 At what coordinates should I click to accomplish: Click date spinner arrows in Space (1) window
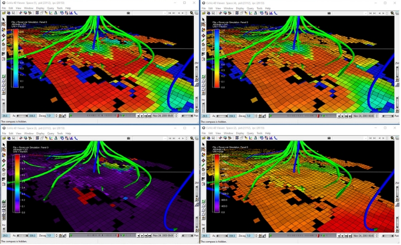(x=176, y=116)
